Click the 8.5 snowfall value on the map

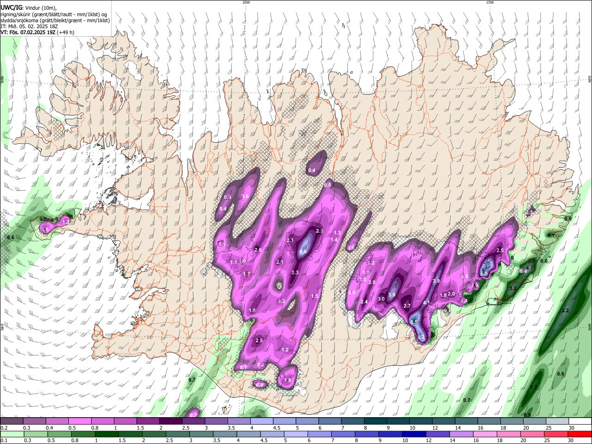[414, 322]
